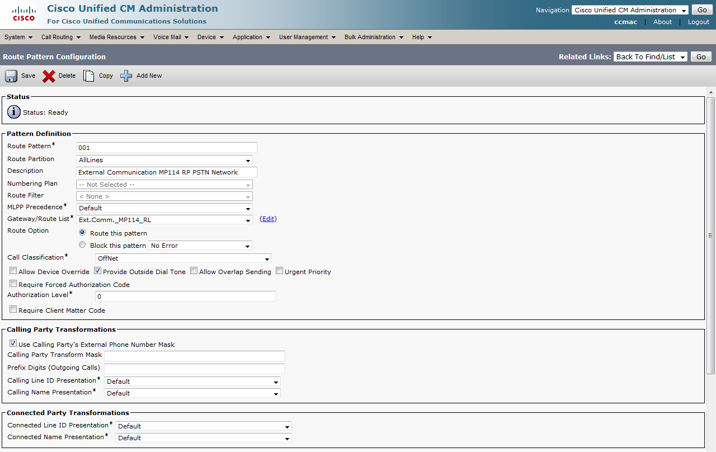Click the Edit link beside Gateway/Route List
Screen dimensions: 716x452
point(268,219)
